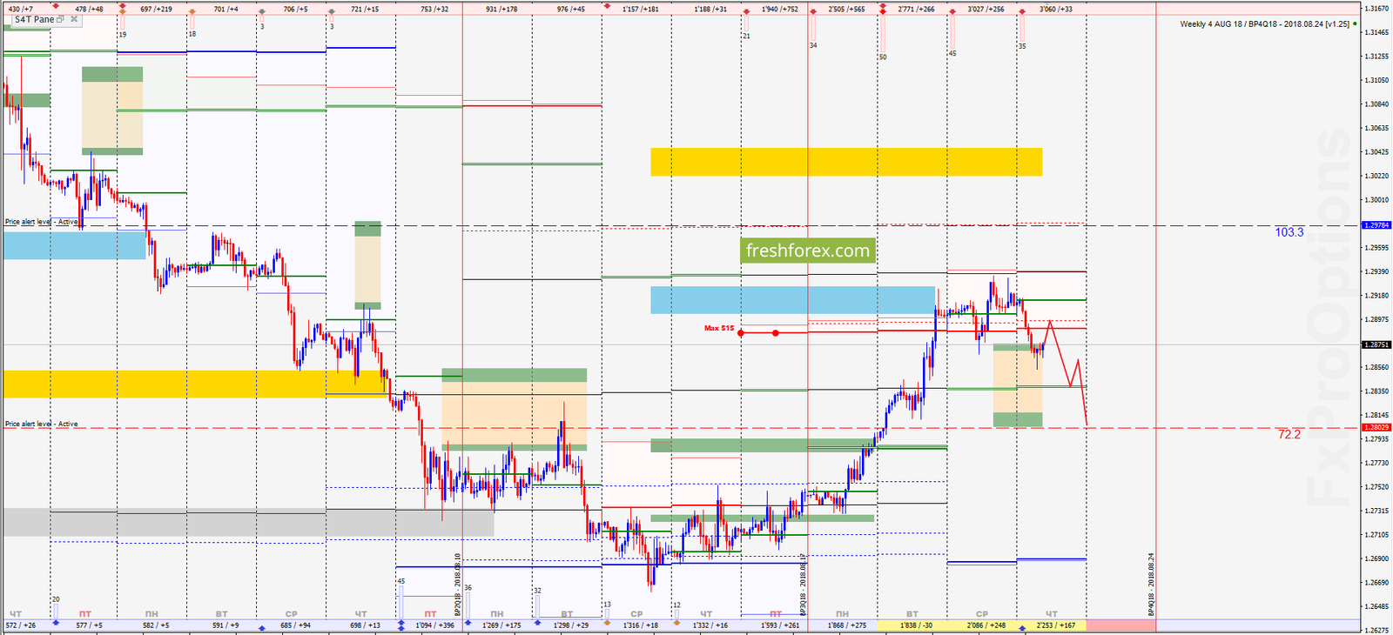Click the highlighted 1.29784 price label

pos(1376,225)
